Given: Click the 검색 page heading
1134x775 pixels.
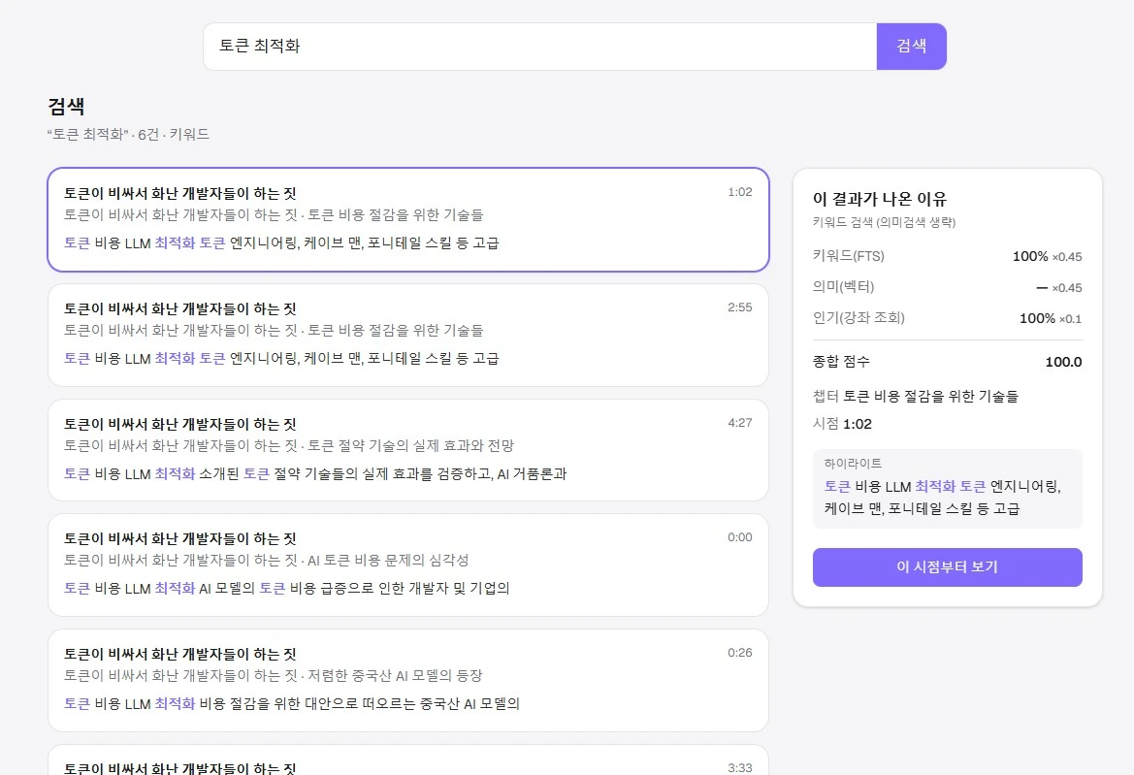Looking at the screenshot, I should [x=67, y=107].
